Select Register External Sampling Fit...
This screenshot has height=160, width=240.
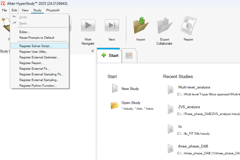[x=40, y=74]
